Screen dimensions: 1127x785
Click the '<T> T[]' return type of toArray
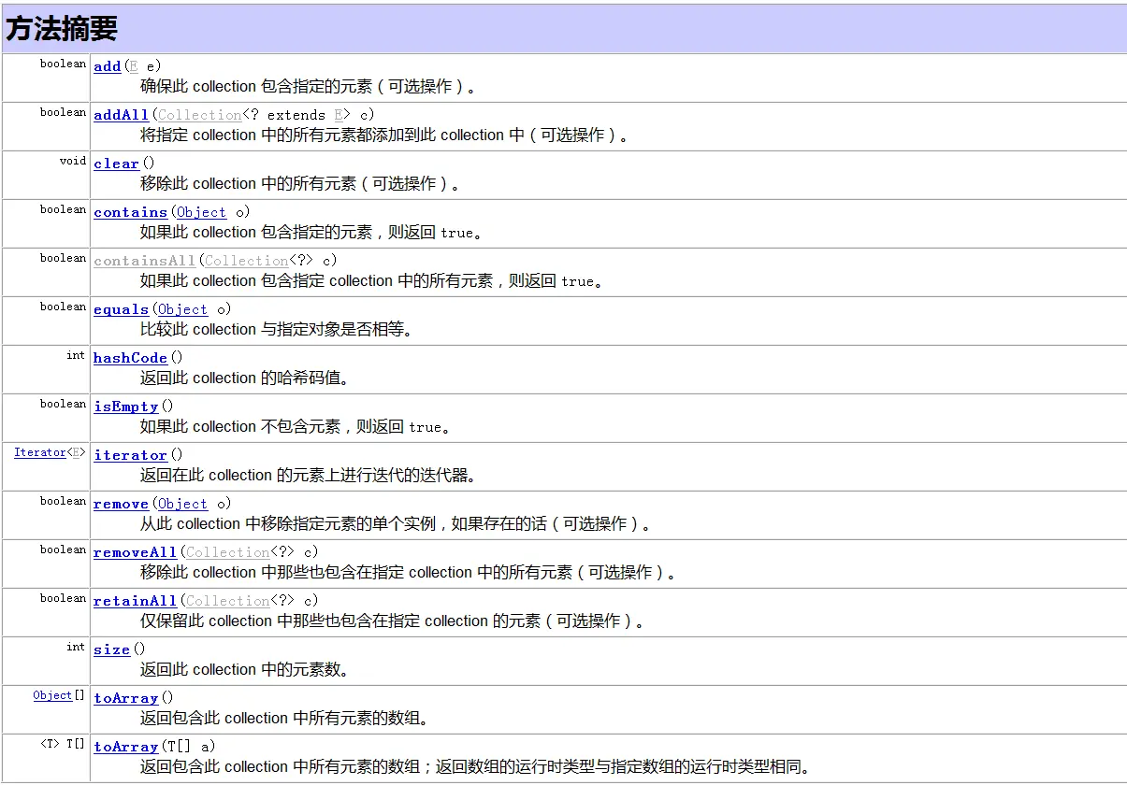click(63, 744)
